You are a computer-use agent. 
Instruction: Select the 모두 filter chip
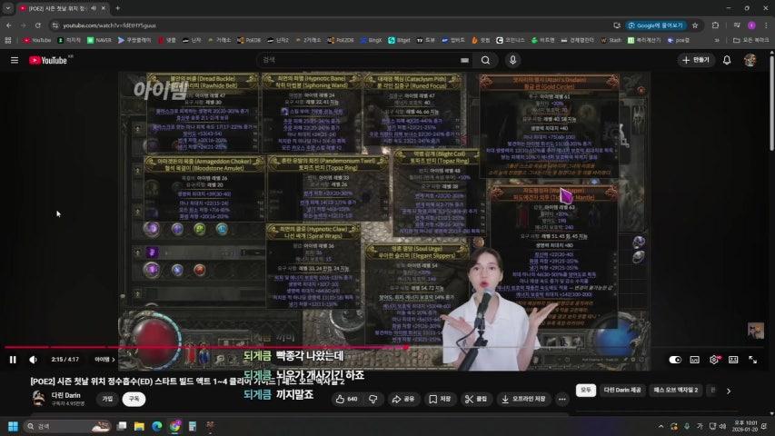point(586,390)
